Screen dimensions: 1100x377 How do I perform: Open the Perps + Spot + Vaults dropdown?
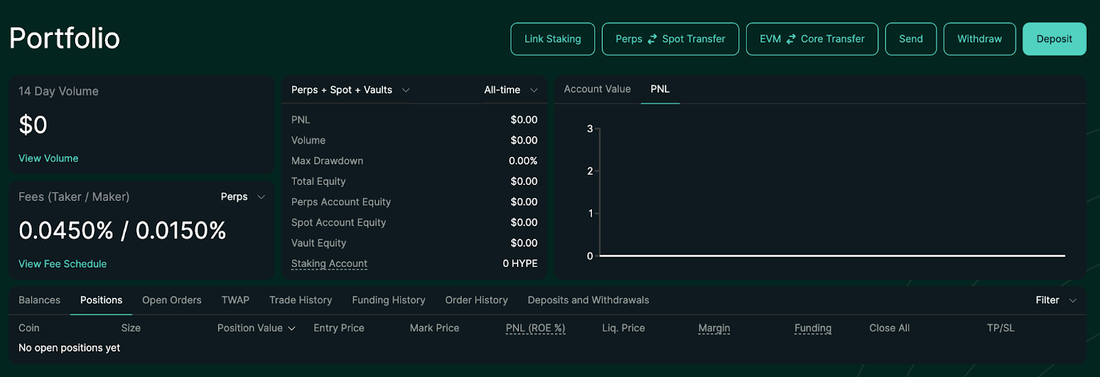coord(350,90)
